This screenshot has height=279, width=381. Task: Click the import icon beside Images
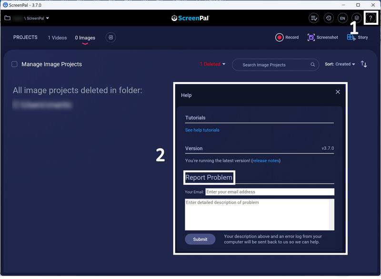pyautogui.click(x=110, y=38)
